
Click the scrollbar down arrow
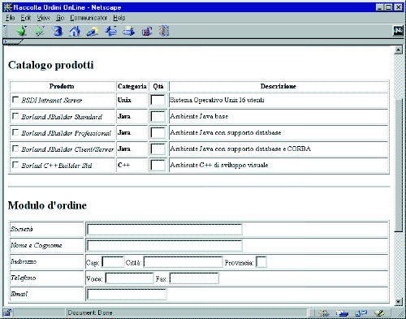pyautogui.click(x=398, y=301)
